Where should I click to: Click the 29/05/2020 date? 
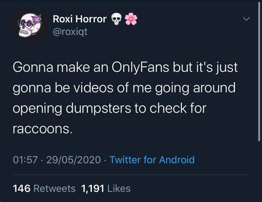[74, 160]
